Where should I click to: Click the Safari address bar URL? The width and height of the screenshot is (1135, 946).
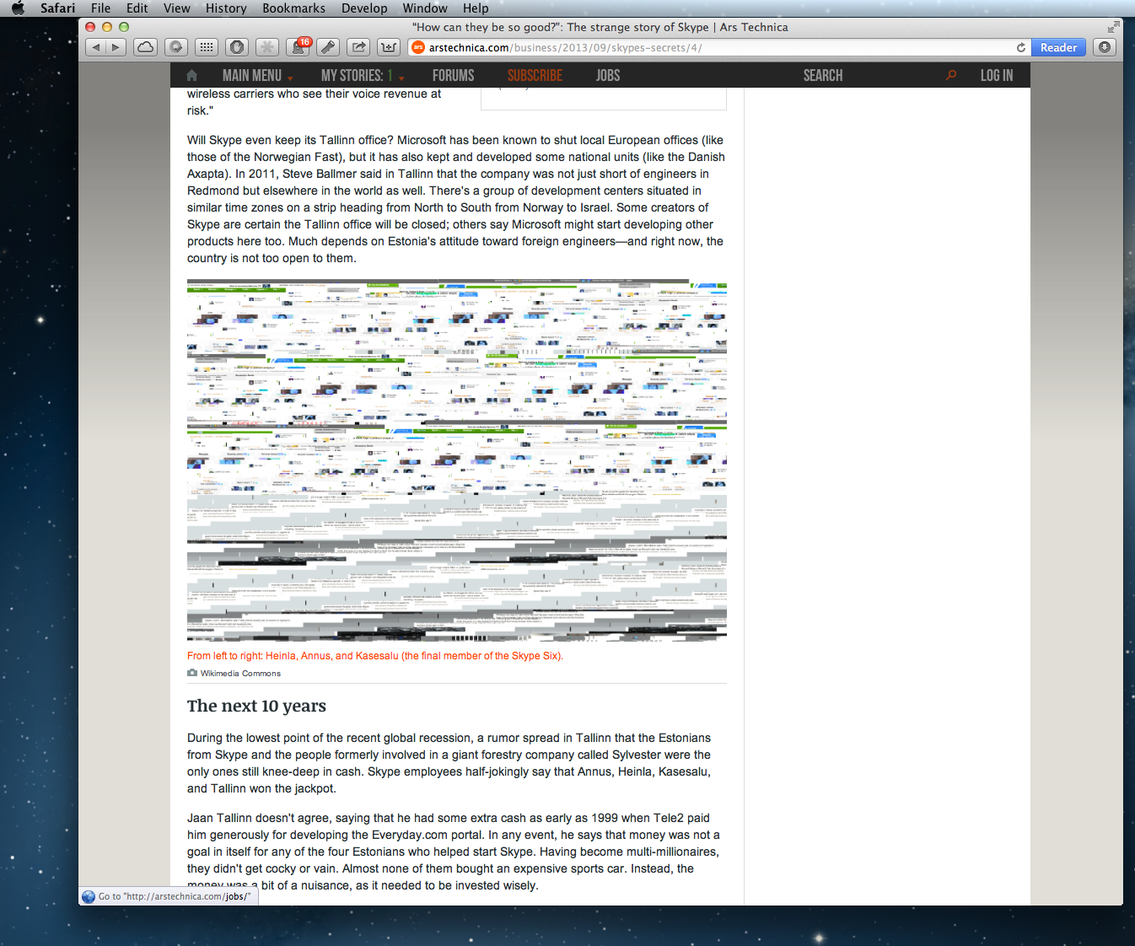pos(565,48)
